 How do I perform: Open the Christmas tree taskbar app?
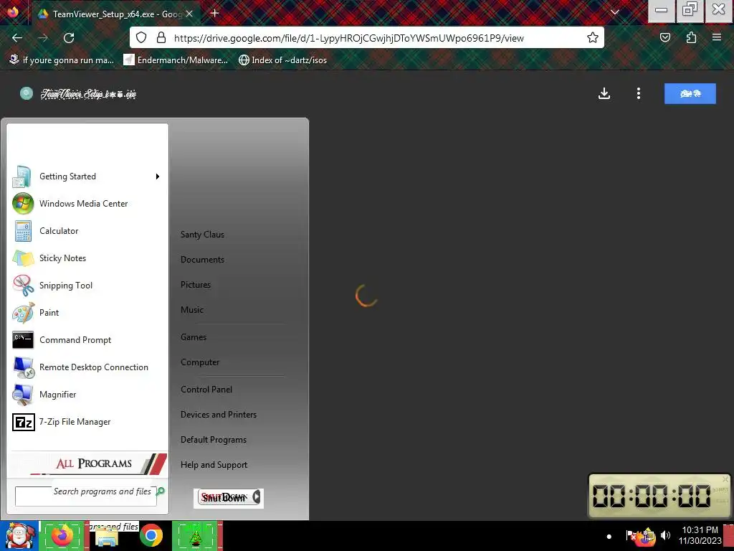click(196, 536)
